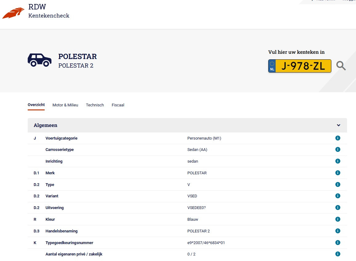Screen dimensions: 356x261
Task: Click the Kleur info icon
Action: (338, 219)
